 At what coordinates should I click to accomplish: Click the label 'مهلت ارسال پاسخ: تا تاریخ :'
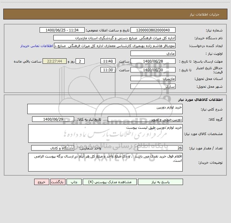click(x=201, y=61)
